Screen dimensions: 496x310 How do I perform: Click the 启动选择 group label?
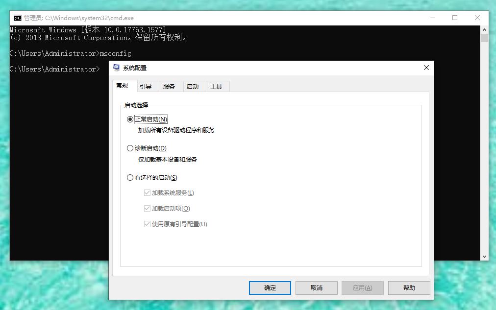136,105
